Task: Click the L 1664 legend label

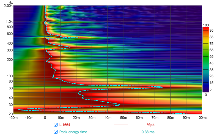Action: 65,125
